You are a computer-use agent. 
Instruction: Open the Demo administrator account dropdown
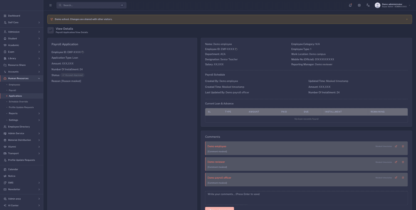[x=392, y=5]
